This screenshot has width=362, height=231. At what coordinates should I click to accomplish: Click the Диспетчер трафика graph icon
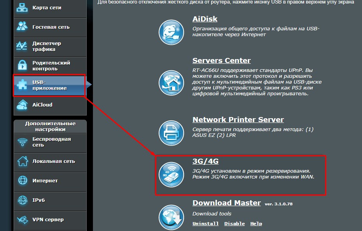[x=22, y=46]
